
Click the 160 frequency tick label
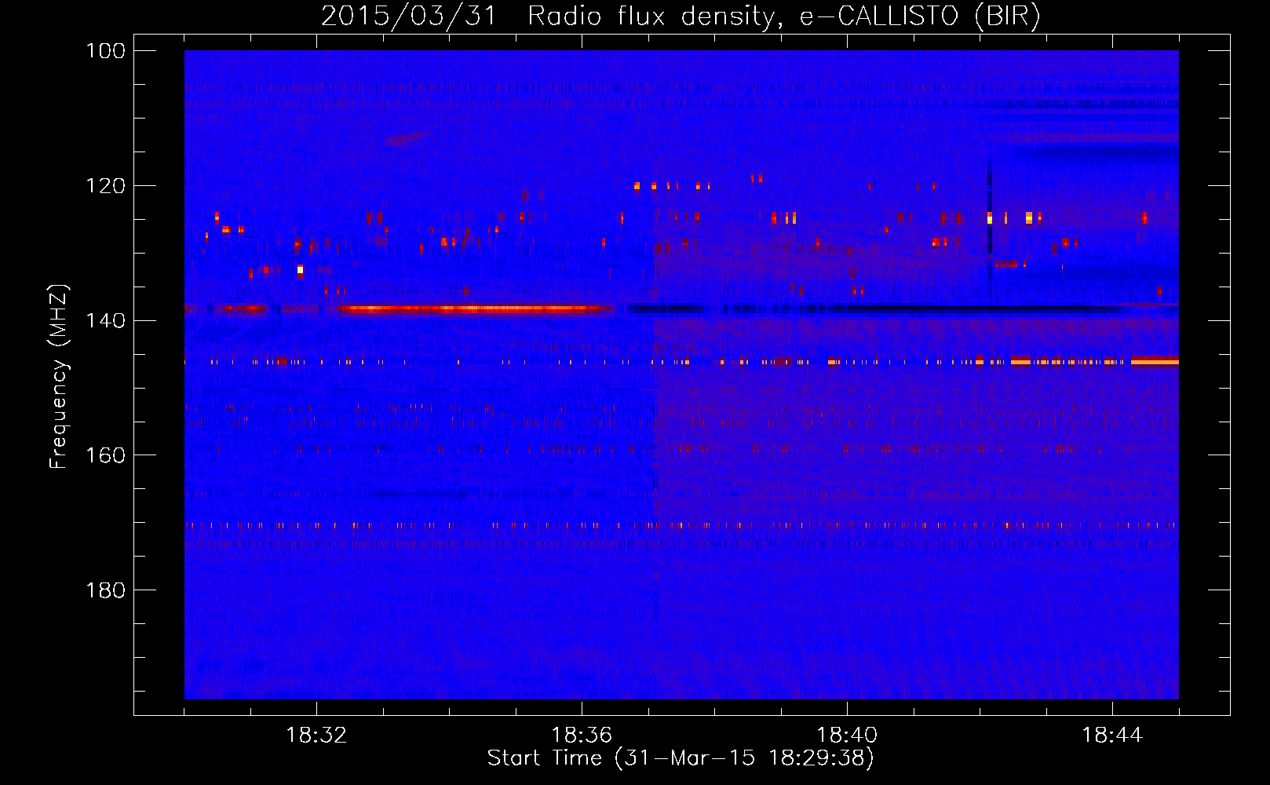[x=105, y=455]
